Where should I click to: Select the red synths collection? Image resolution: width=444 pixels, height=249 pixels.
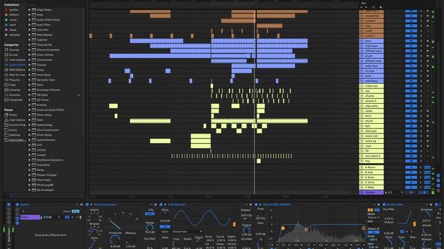pyautogui.click(x=12, y=10)
